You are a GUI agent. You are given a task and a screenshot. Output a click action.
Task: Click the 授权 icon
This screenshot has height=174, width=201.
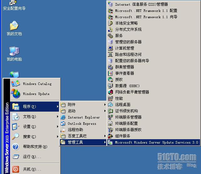pyautogui.click(x=110, y=80)
